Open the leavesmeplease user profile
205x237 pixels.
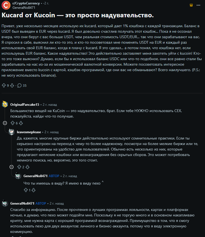pos(29,132)
